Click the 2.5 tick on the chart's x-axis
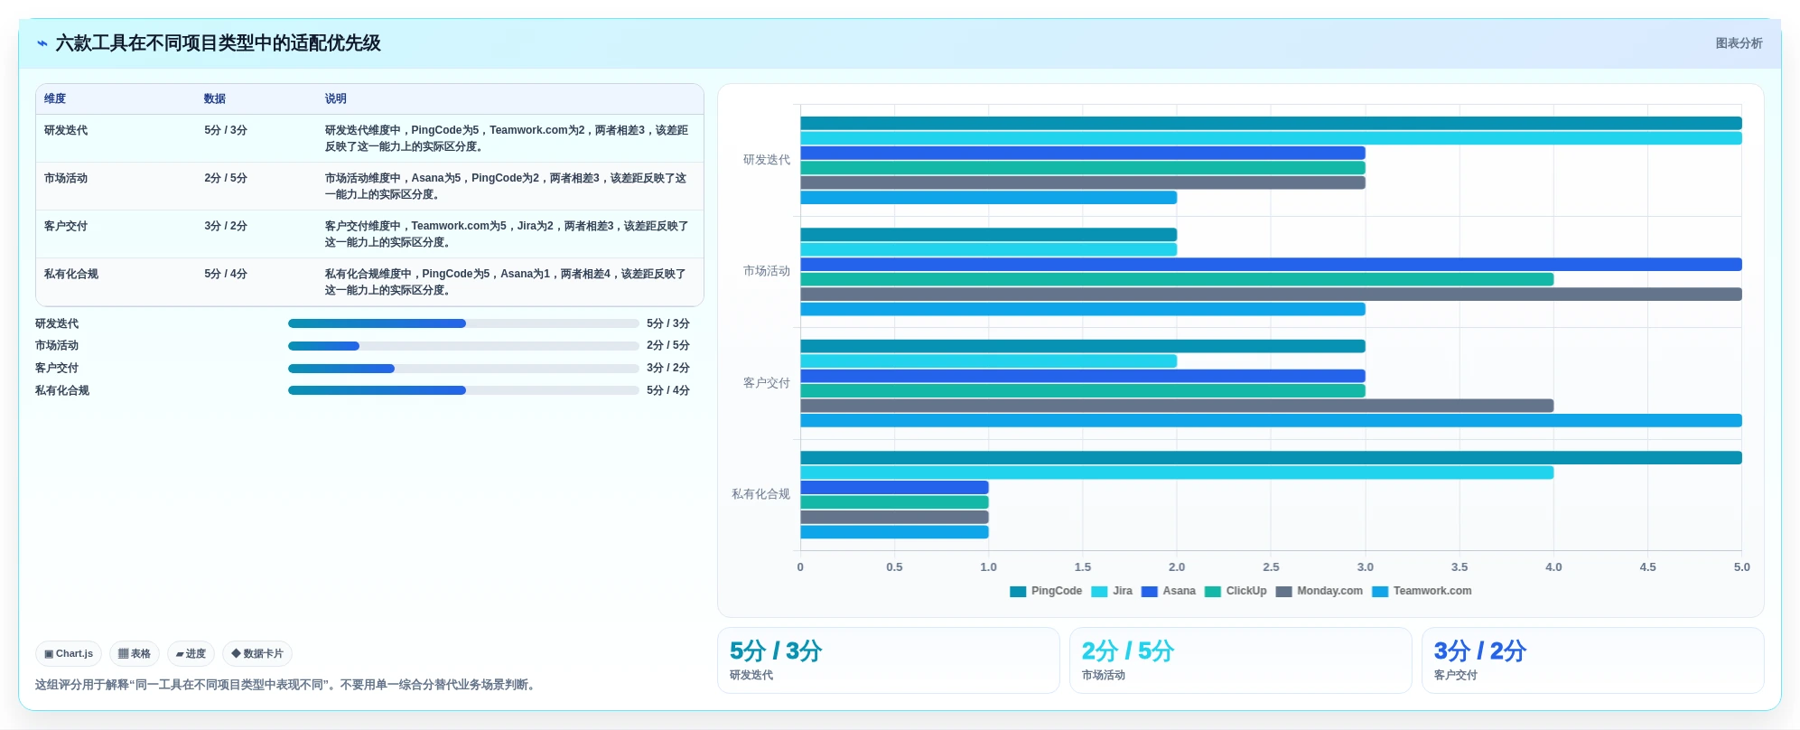Image resolution: width=1800 pixels, height=730 pixels. 1271,567
